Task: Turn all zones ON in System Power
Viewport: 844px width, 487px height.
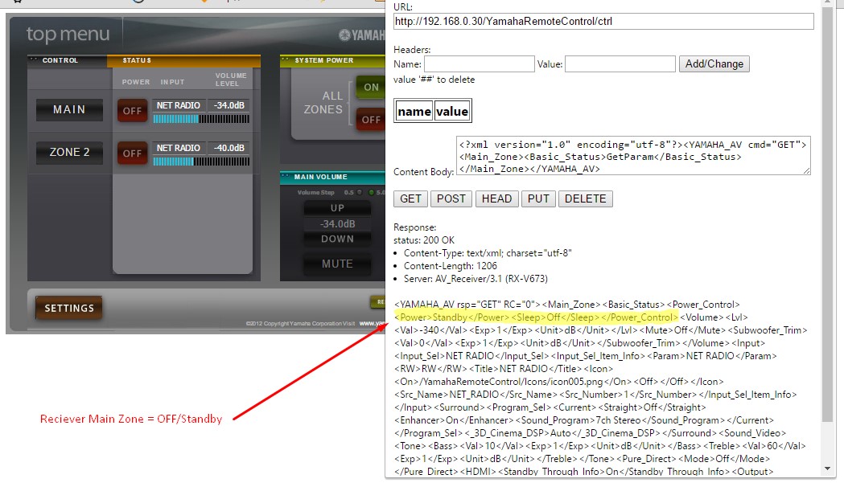Action: tap(371, 87)
